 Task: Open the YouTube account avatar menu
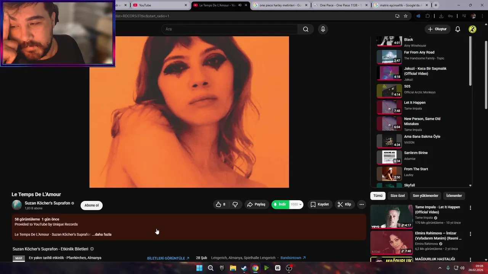(x=472, y=29)
